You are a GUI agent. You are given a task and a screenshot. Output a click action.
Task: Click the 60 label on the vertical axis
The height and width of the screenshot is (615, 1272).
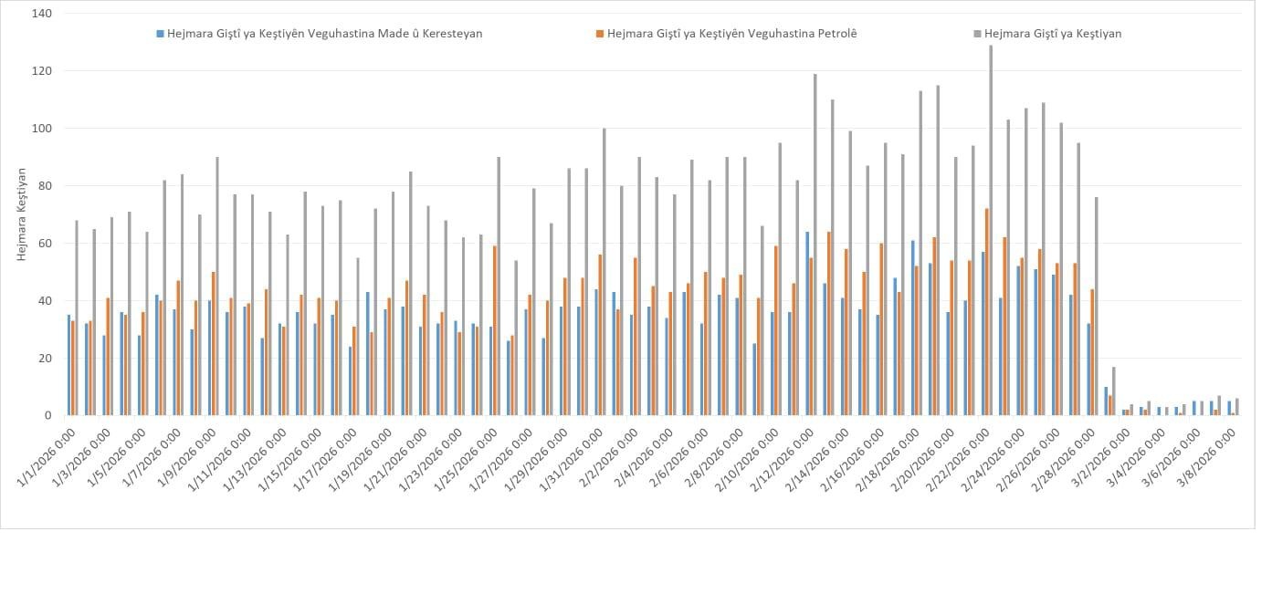click(45, 244)
